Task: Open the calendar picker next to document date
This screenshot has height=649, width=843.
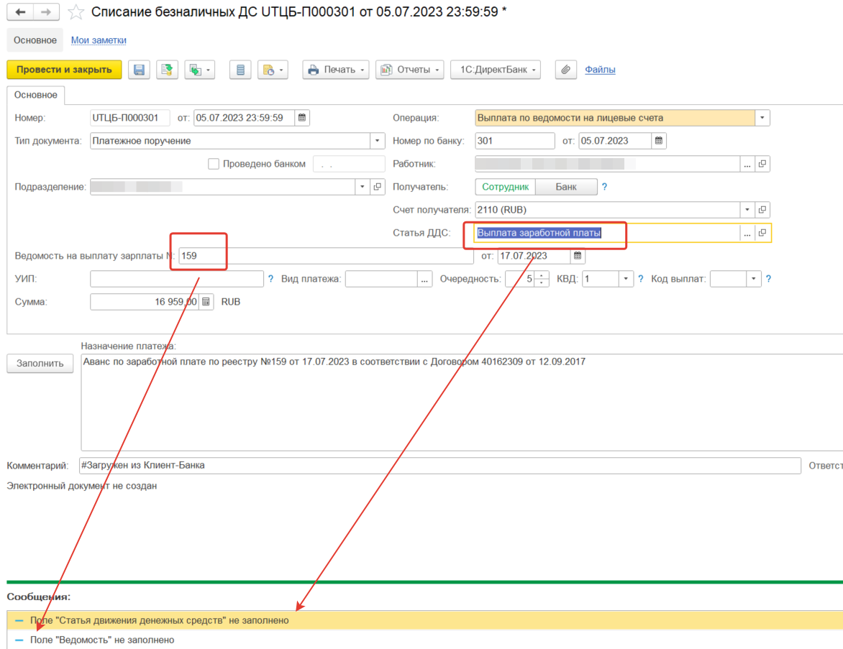Action: pos(302,118)
